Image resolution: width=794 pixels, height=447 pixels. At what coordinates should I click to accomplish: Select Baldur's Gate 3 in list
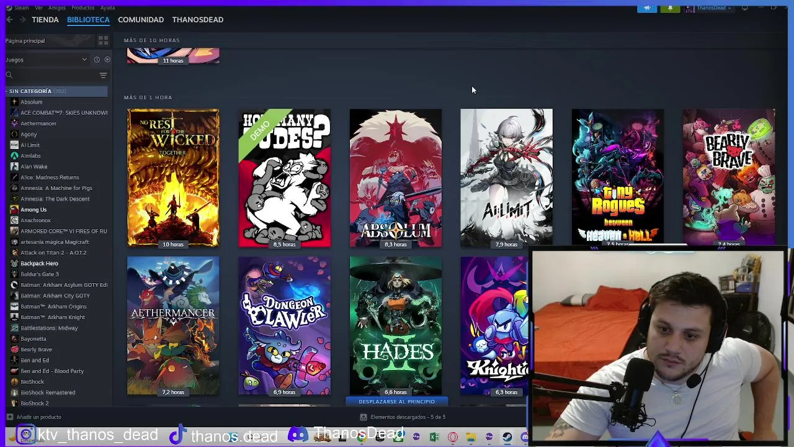40,274
